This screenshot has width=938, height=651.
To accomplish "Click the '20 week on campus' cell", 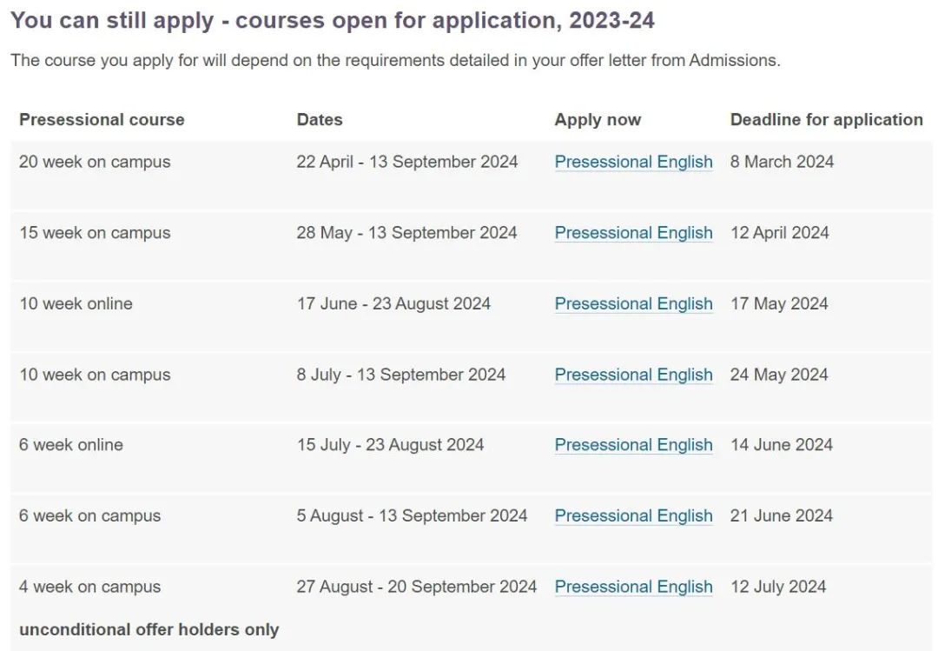I will tap(95, 162).
